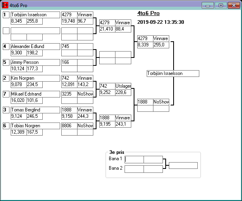
Task: Select the Tobias Norgren name field
Action: (35, 126)
